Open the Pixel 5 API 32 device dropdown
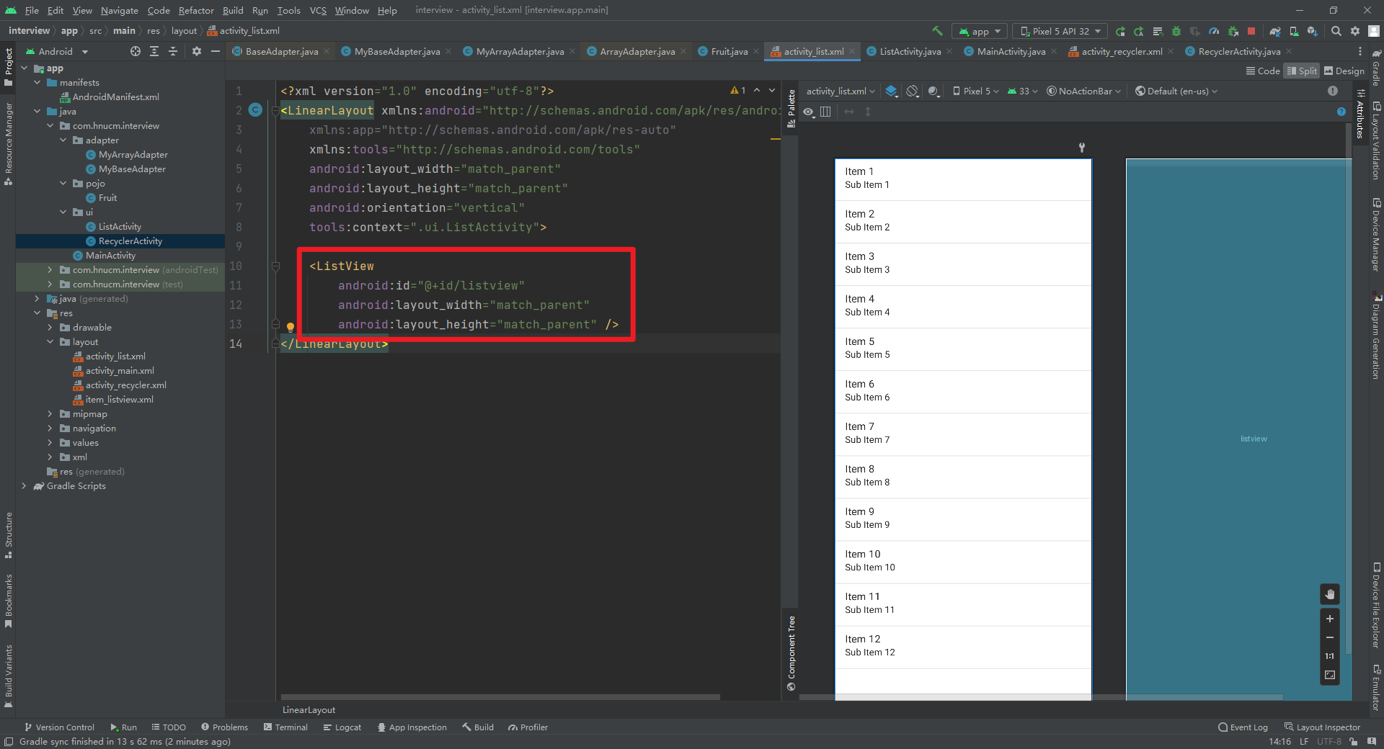The height and width of the screenshot is (749, 1384). point(1060,31)
